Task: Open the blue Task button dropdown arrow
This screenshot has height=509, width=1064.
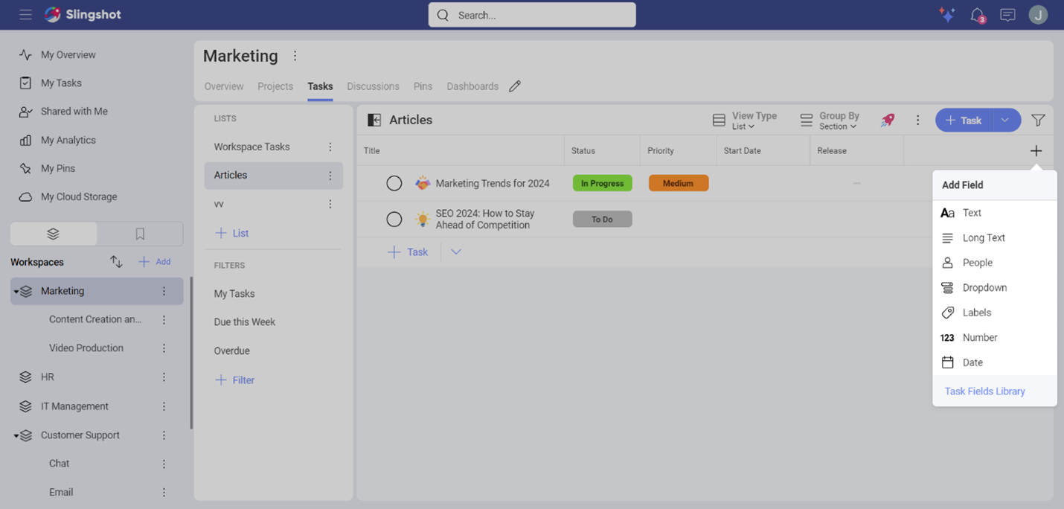Action: click(1006, 120)
